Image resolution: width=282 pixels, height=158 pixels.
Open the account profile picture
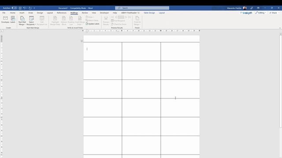(x=245, y=8)
